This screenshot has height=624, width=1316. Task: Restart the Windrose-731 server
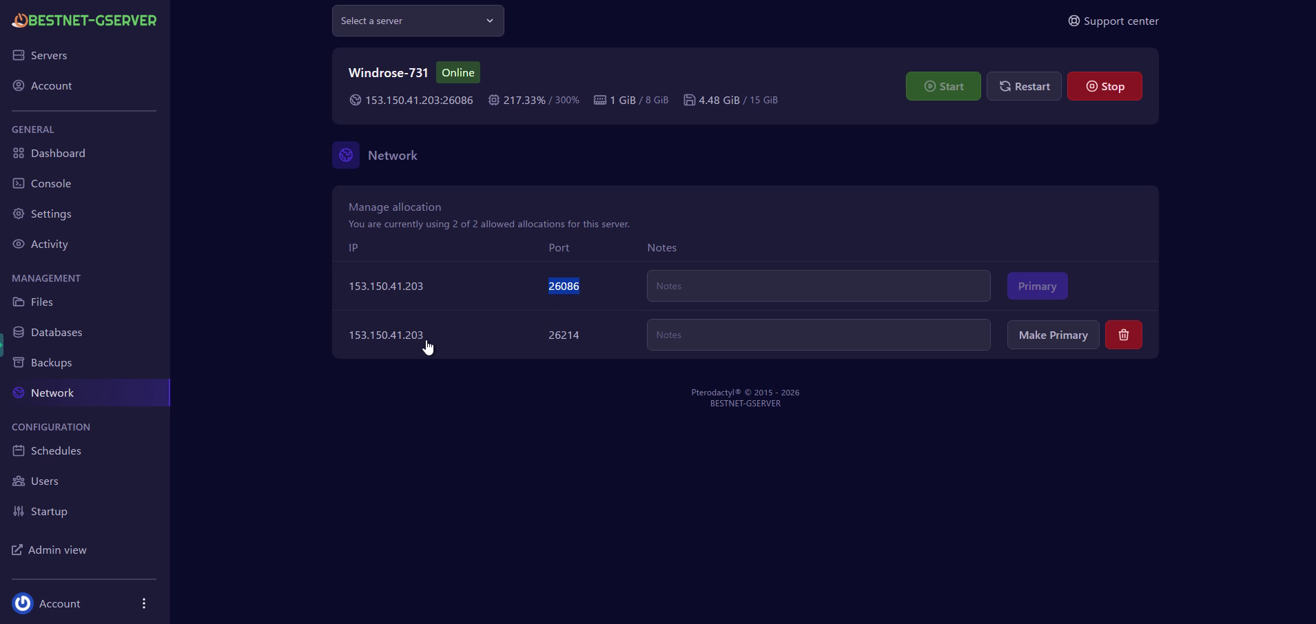click(1024, 86)
